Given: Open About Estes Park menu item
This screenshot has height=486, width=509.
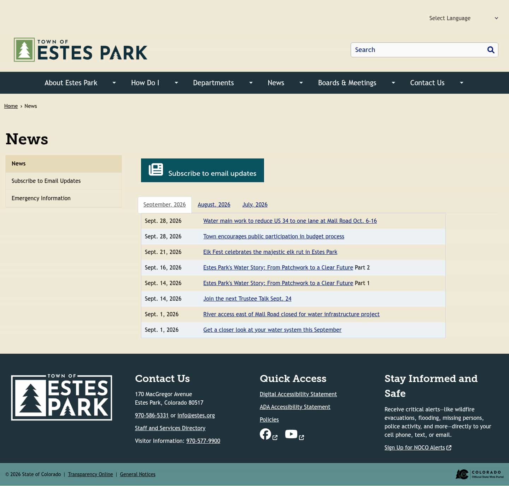Looking at the screenshot, I should pos(71,83).
